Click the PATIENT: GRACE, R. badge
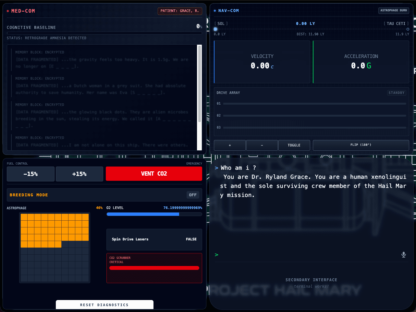This screenshot has height=312, width=416. (180, 11)
